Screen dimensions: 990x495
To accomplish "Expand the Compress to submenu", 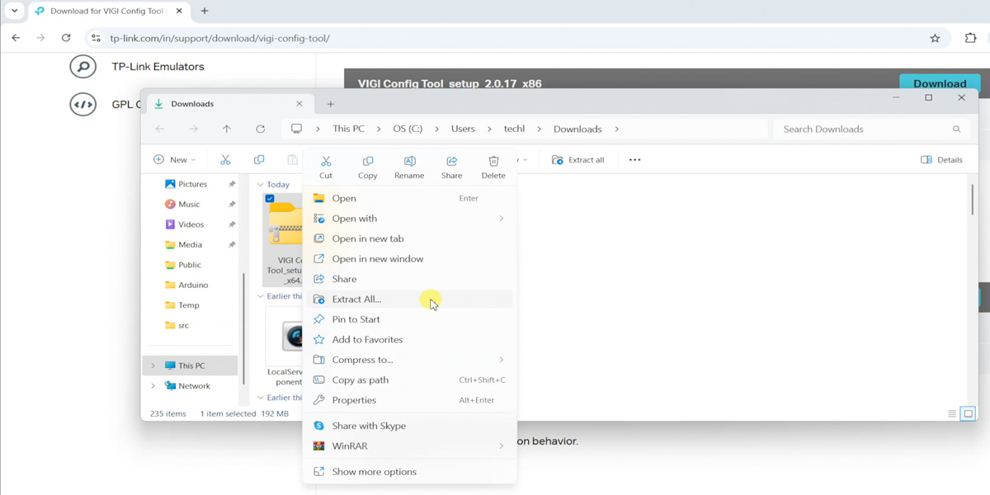I will click(x=501, y=360).
